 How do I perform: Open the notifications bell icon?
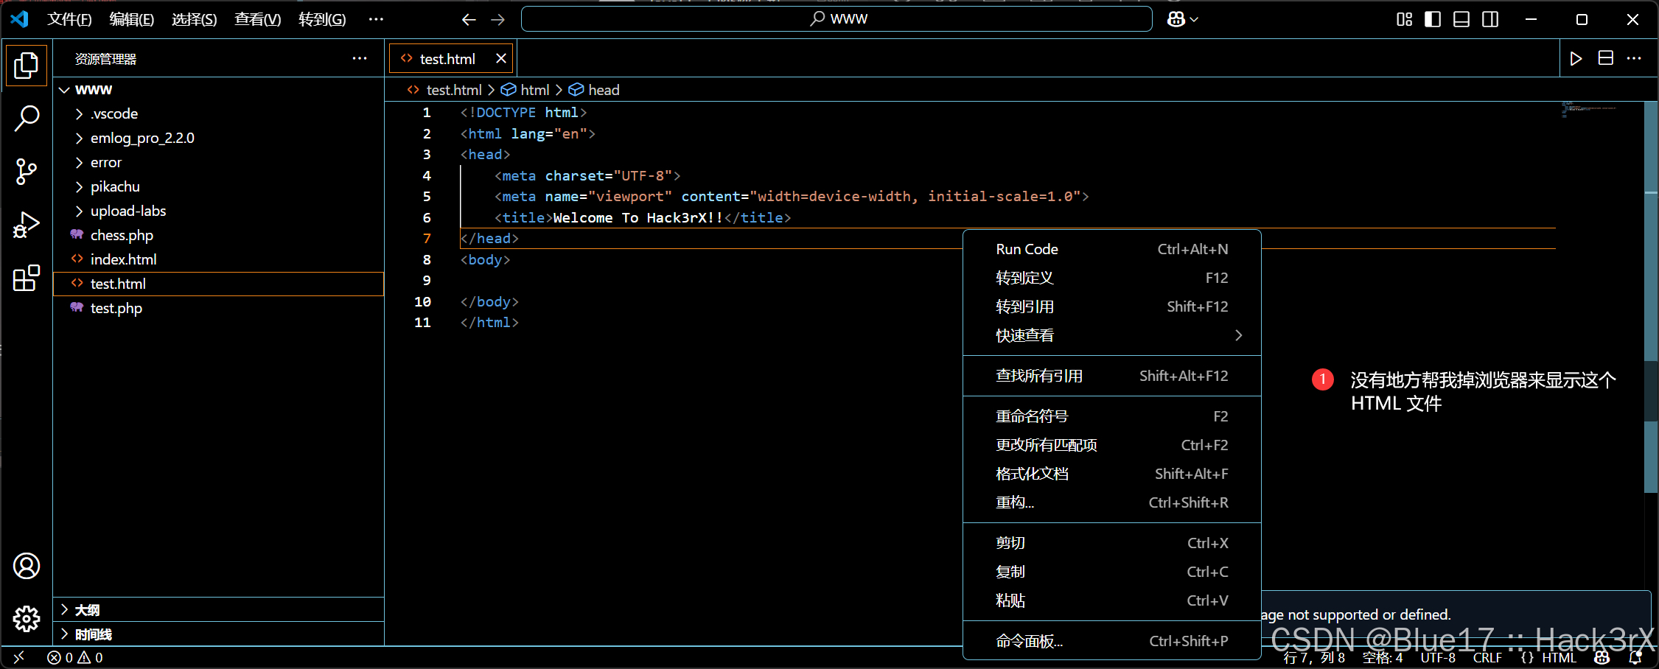1635,657
